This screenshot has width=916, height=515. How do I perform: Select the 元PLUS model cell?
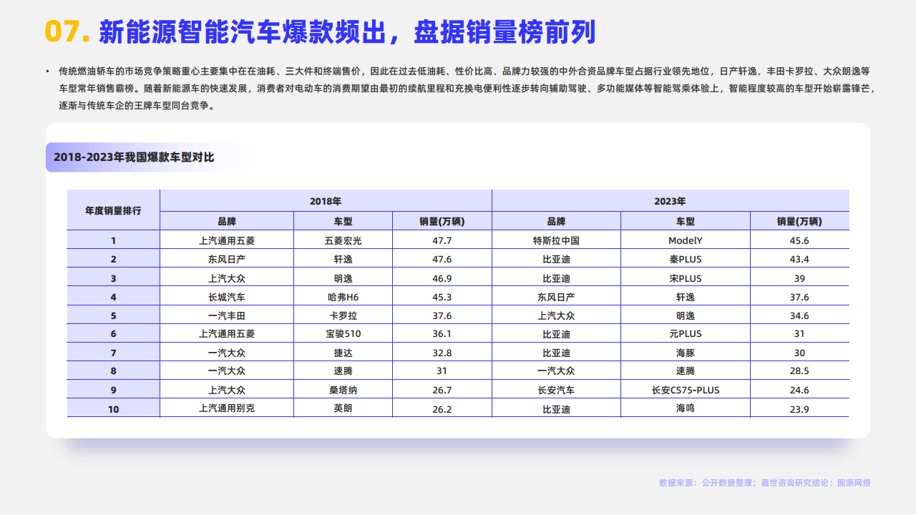coord(685,334)
